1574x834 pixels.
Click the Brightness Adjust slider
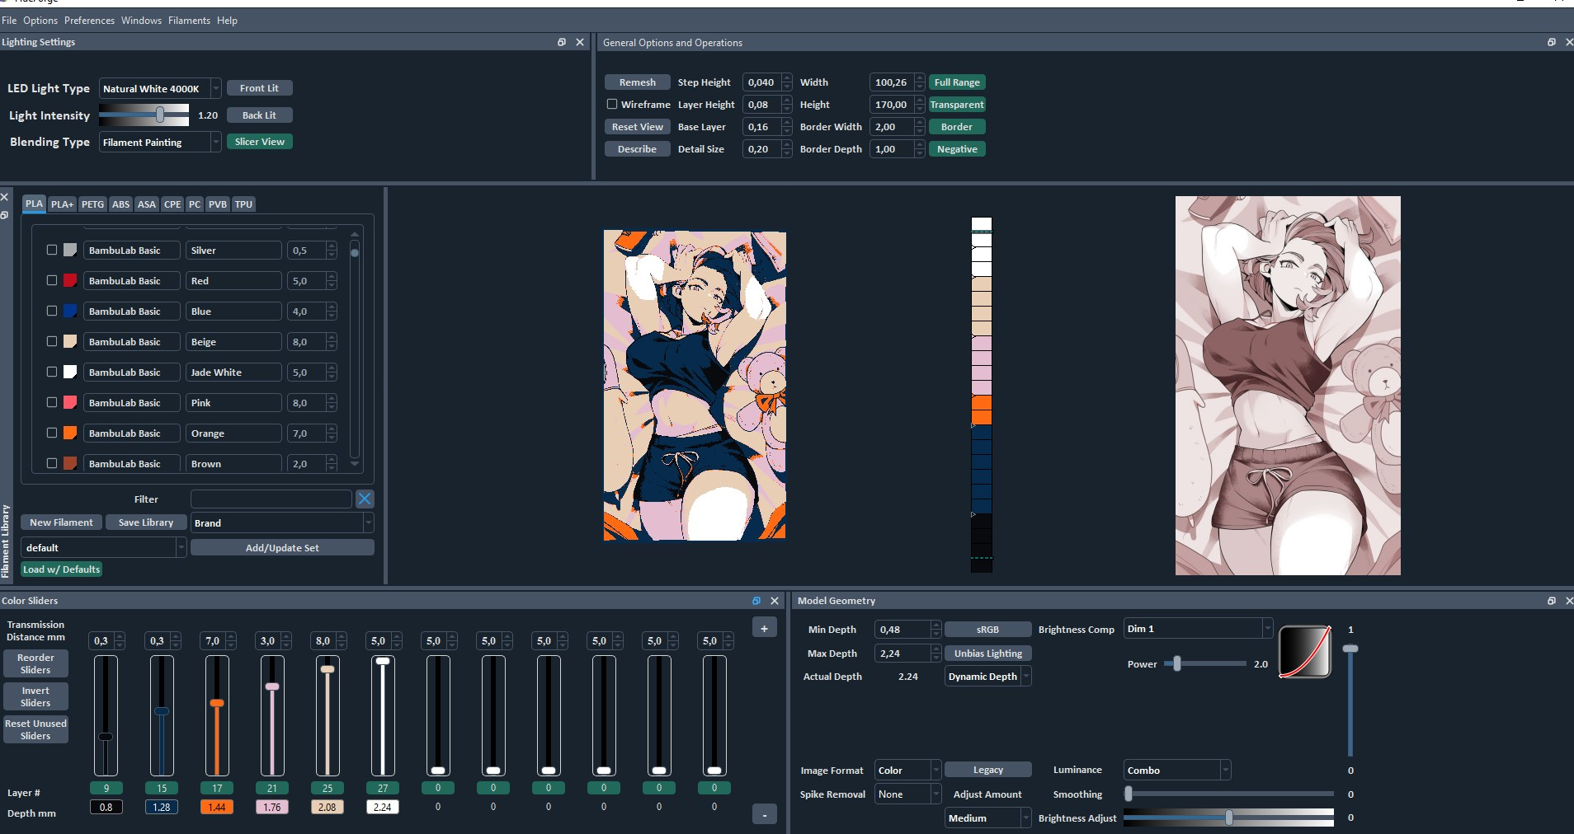coord(1228,818)
